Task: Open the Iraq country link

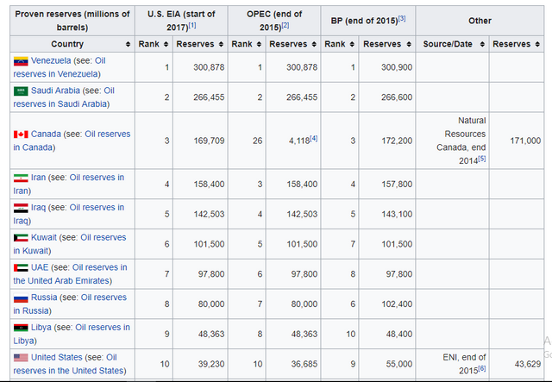Action: [38, 207]
